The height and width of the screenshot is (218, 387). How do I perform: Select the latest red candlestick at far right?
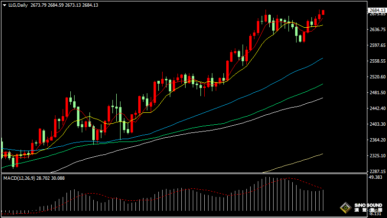323,12
